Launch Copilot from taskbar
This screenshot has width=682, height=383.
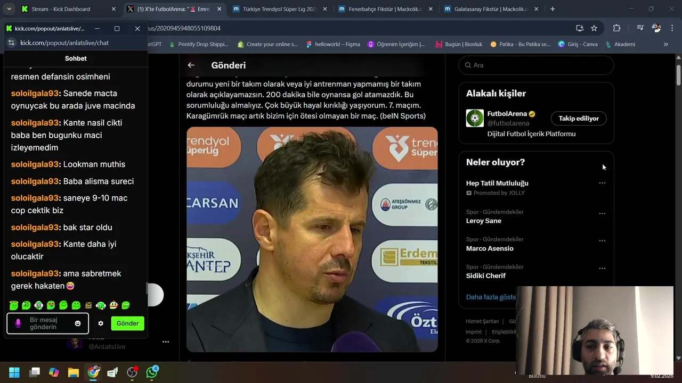(x=54, y=372)
